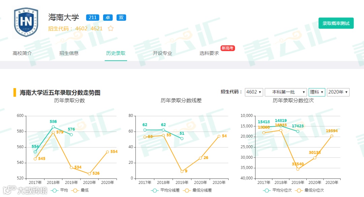Open the 招生信息 tab
The image size is (364, 197).
tap(69, 53)
